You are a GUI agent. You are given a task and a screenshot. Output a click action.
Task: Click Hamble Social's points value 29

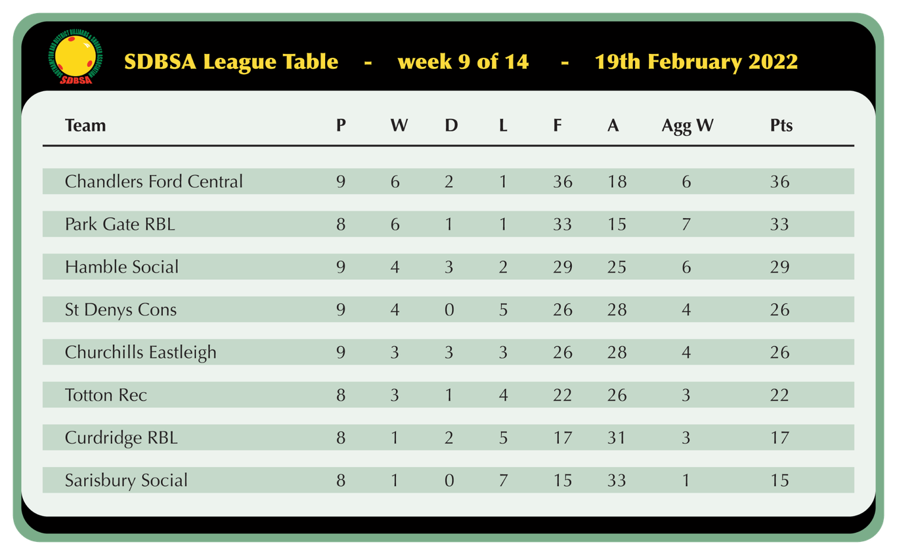[779, 267]
